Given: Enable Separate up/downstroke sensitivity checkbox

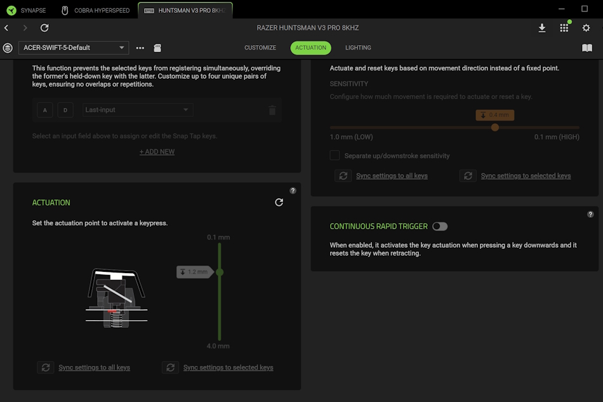Looking at the screenshot, I should click(x=335, y=156).
